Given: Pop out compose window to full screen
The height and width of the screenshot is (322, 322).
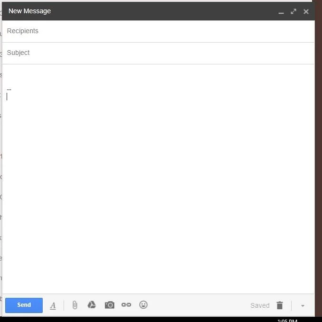Looking at the screenshot, I should tap(294, 11).
